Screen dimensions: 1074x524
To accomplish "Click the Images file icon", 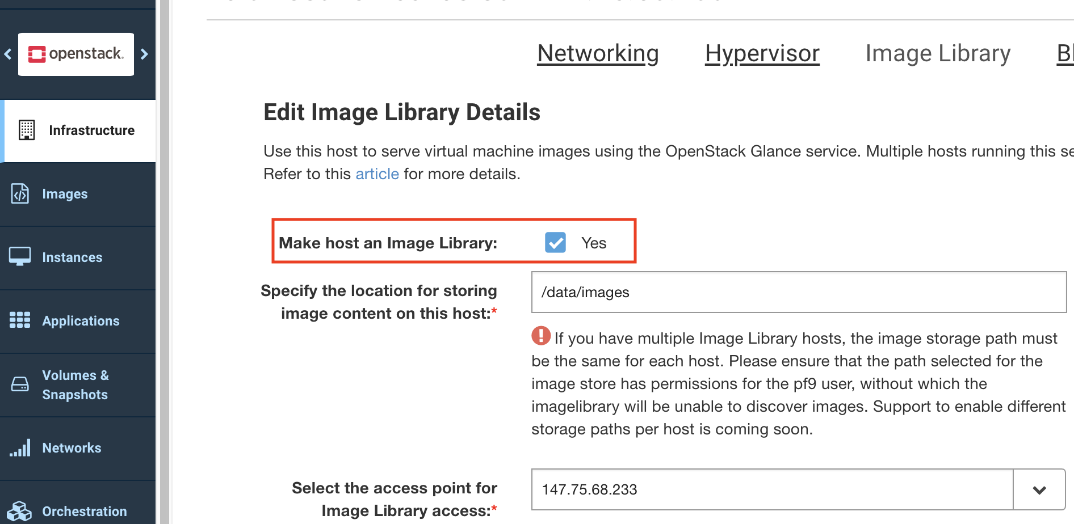I will 20,194.
